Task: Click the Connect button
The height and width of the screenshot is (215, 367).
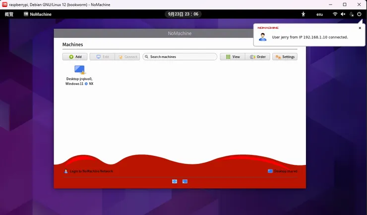Action: (x=127, y=57)
